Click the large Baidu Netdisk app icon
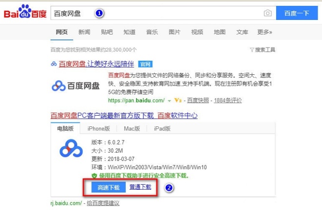This screenshot has height=210, width=322. (x=71, y=148)
